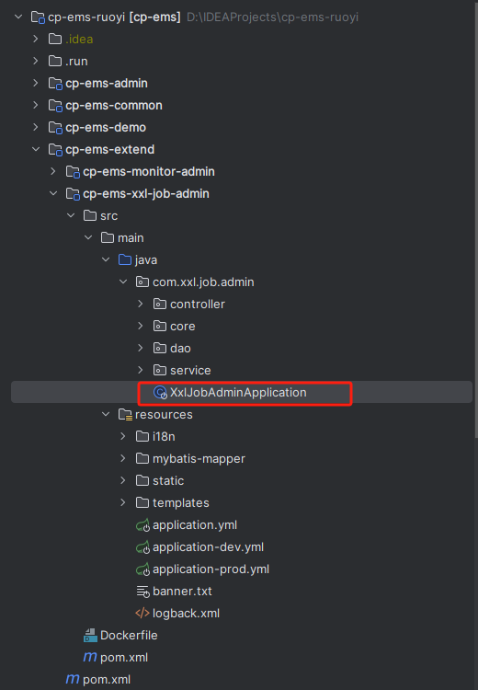The image size is (478, 690).
Task: Click the logback.xml XML file icon
Action: (x=142, y=613)
